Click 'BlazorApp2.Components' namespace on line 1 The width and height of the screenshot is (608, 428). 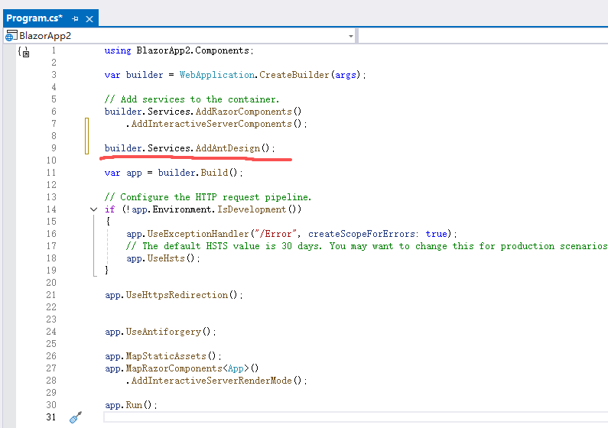coord(193,50)
